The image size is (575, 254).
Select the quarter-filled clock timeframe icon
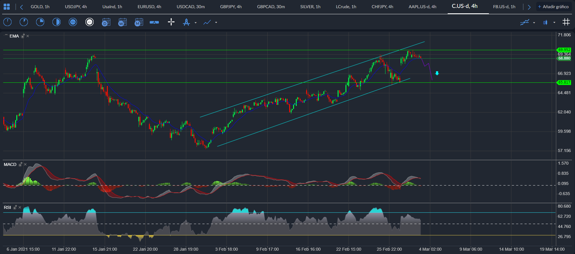tap(40, 22)
